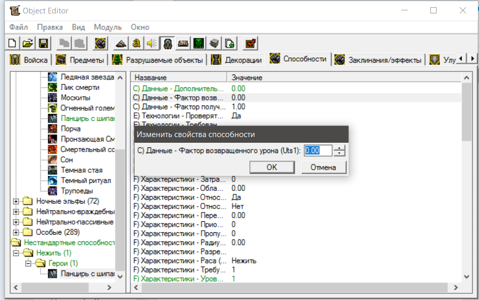479x300 pixels.
Task: Click the tree panel scroll up arrow
Action: (120, 78)
